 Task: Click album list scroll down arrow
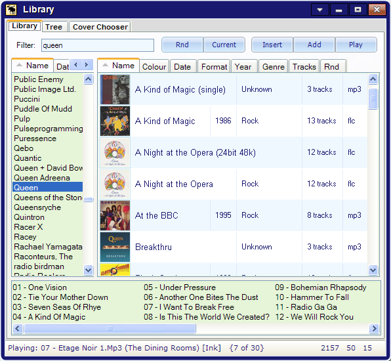(373, 270)
